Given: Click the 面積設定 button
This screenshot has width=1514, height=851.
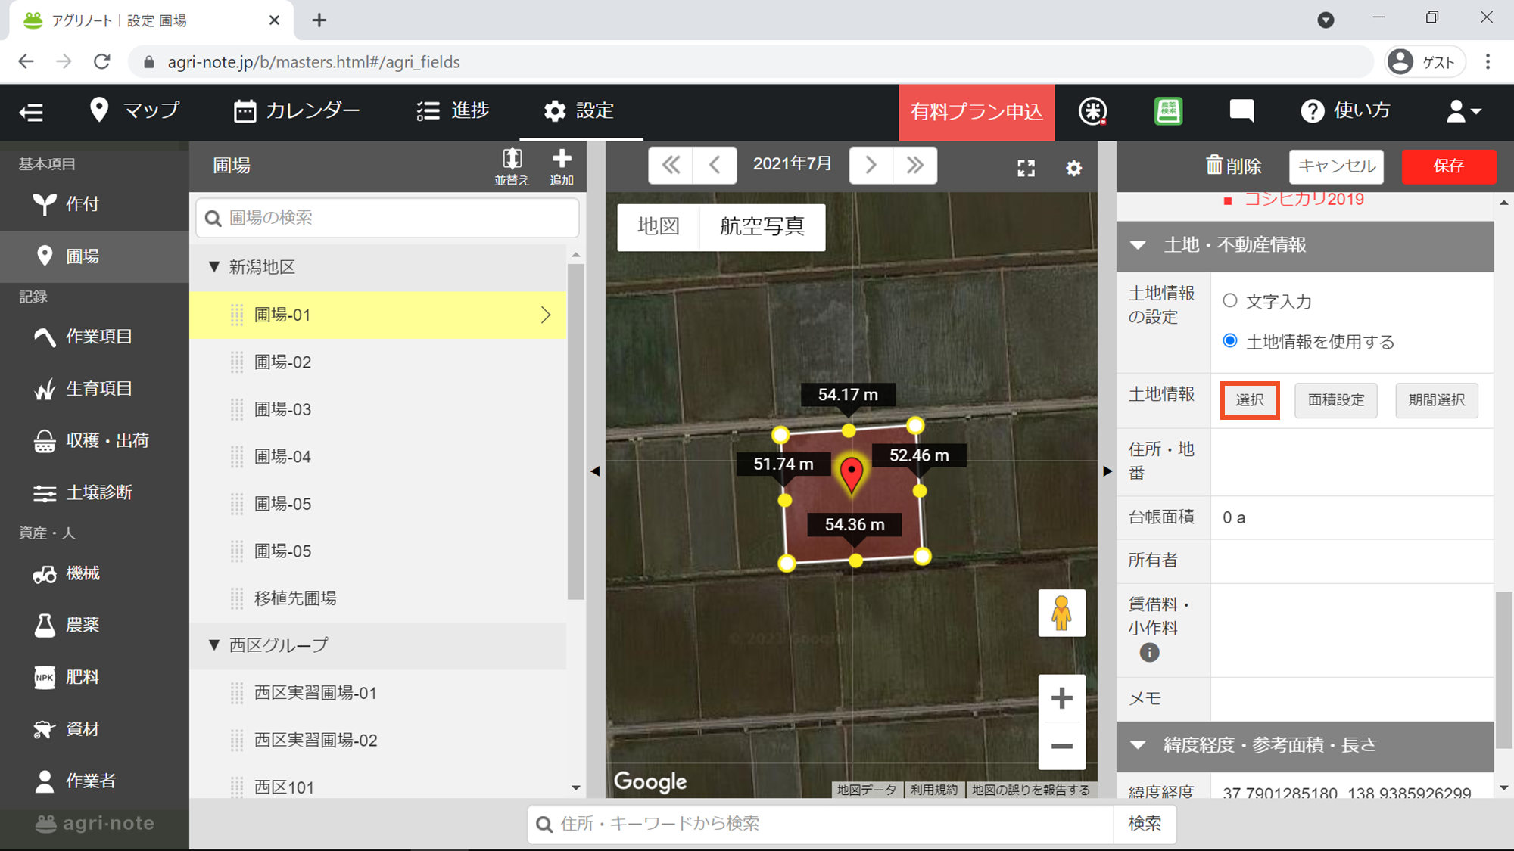Looking at the screenshot, I should (1336, 400).
